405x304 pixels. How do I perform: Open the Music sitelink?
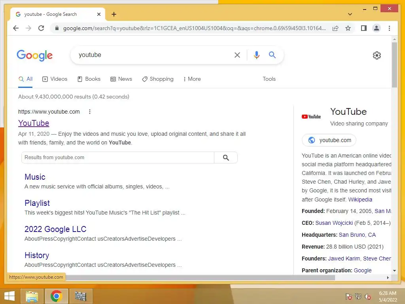tap(35, 177)
